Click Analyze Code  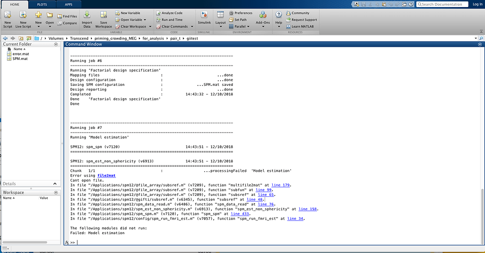169,13
